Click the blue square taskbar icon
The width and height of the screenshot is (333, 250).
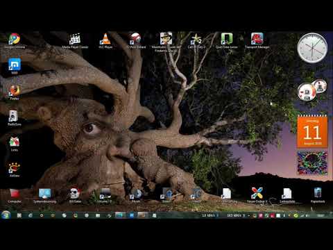pos(132,215)
